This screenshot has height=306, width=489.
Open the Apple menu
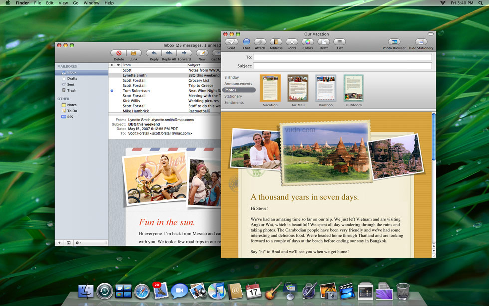(x=7, y=3)
